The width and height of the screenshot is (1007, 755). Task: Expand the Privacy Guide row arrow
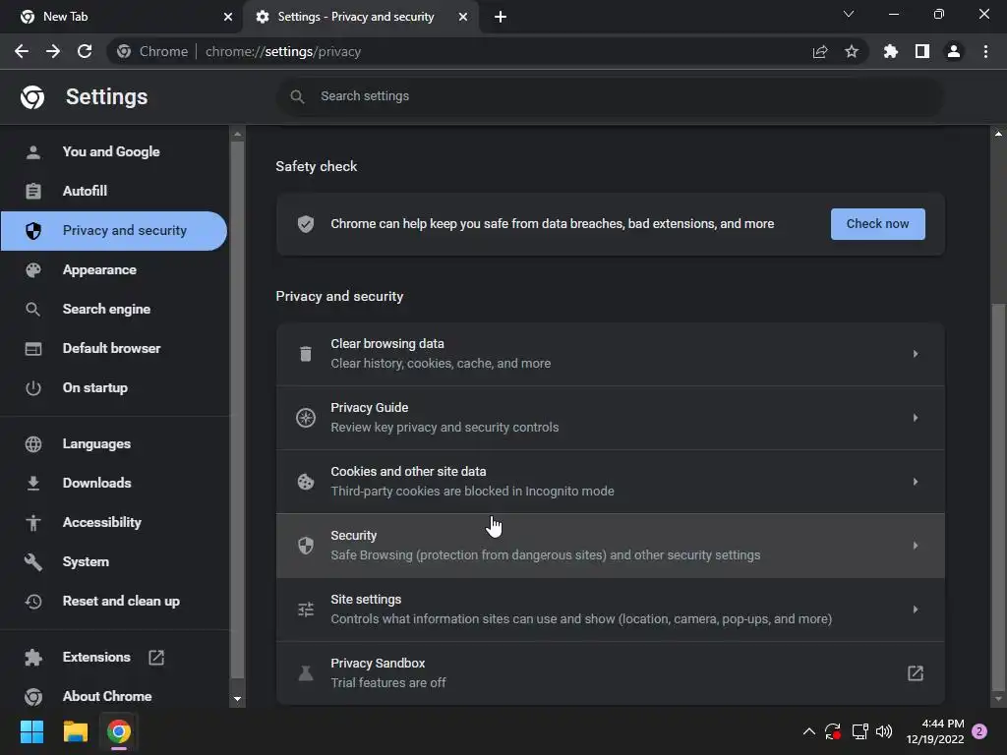[916, 418]
